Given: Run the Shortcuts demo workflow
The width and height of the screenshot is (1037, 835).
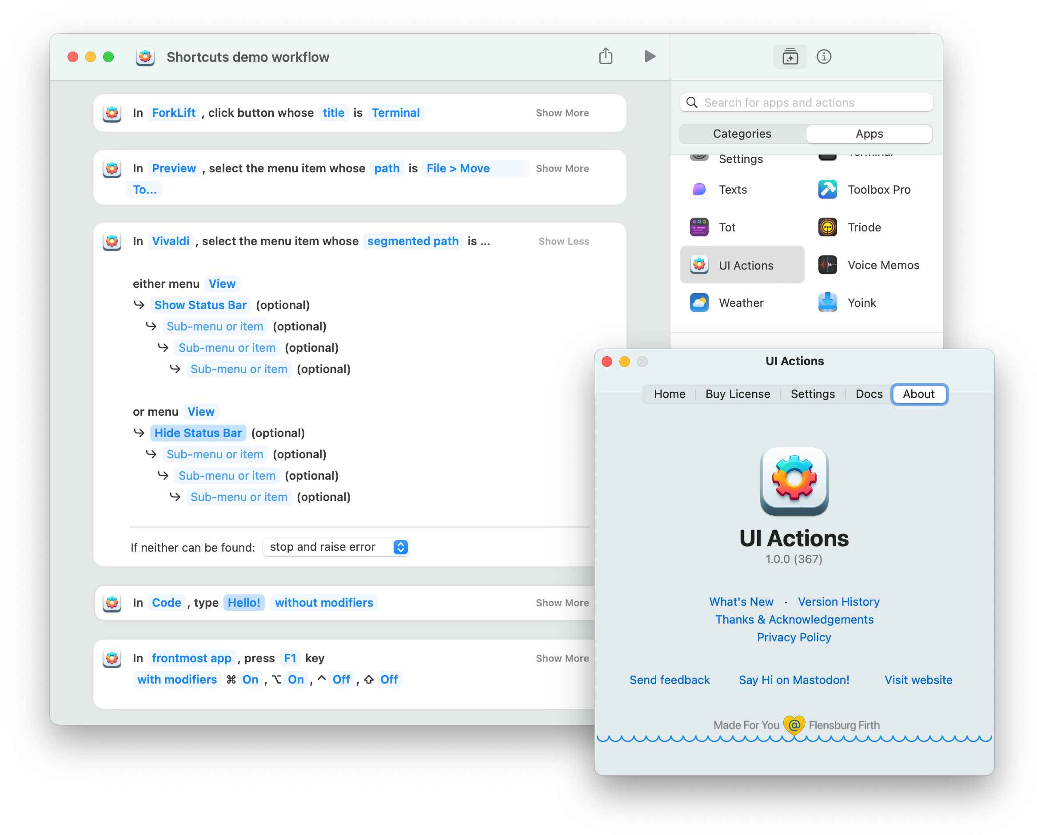Looking at the screenshot, I should (650, 56).
